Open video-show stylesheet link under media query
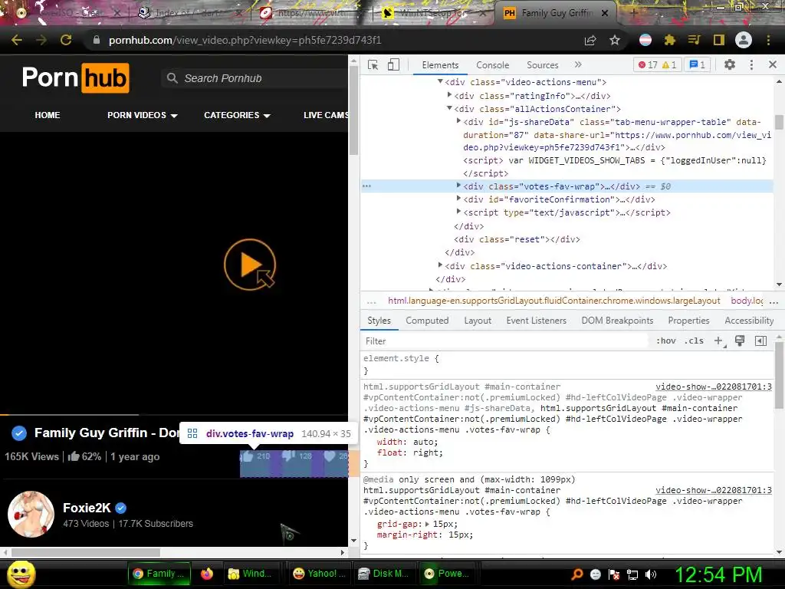Image resolution: width=785 pixels, height=589 pixels. [x=714, y=490]
